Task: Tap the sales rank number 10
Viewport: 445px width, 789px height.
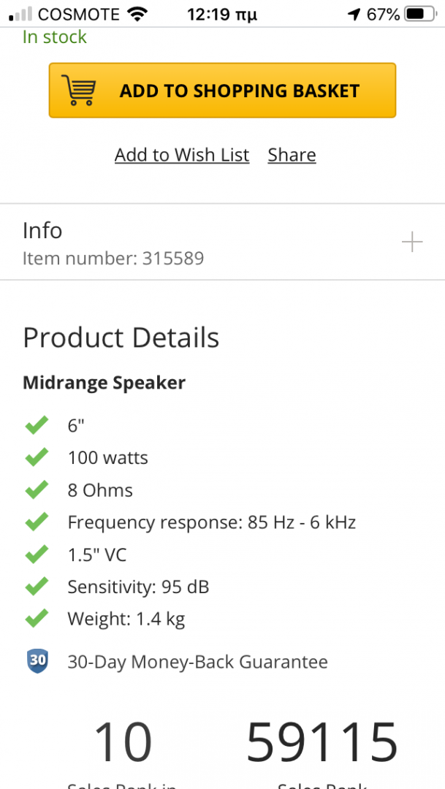Action: click(x=123, y=742)
